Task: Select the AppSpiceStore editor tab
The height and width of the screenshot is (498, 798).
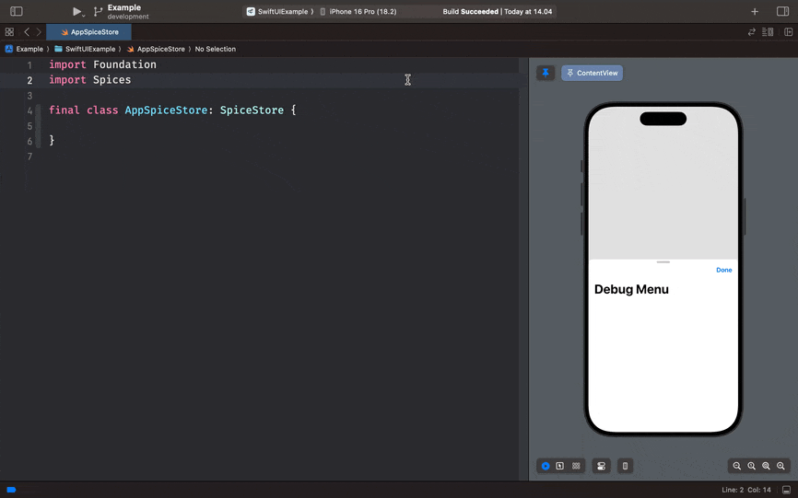Action: 89,32
